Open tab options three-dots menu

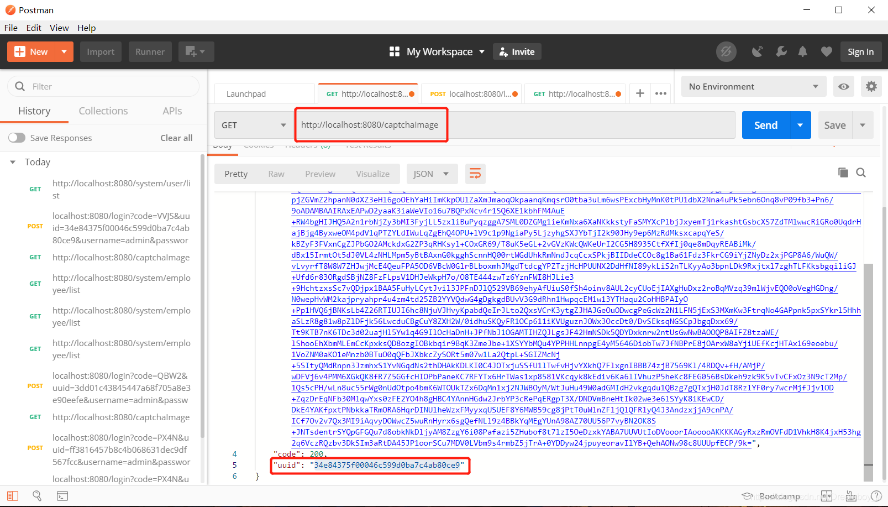click(x=660, y=93)
